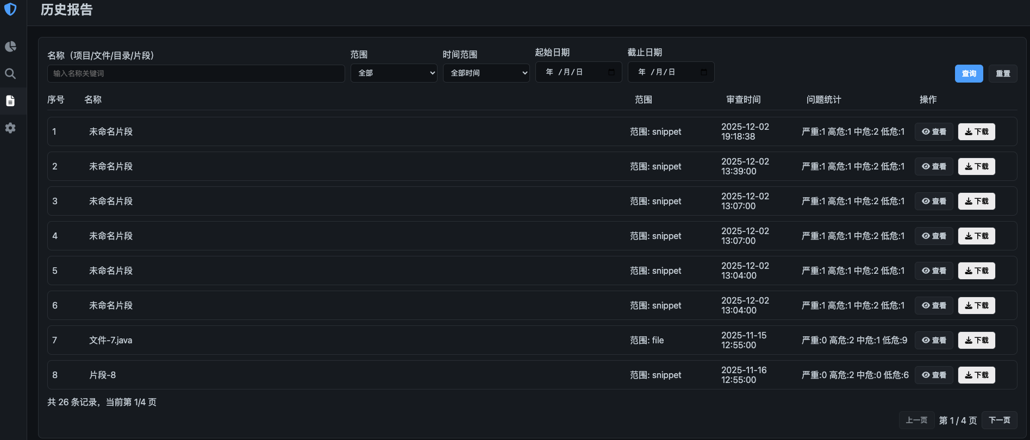Open the pie chart dashboard icon

pyautogui.click(x=10, y=47)
